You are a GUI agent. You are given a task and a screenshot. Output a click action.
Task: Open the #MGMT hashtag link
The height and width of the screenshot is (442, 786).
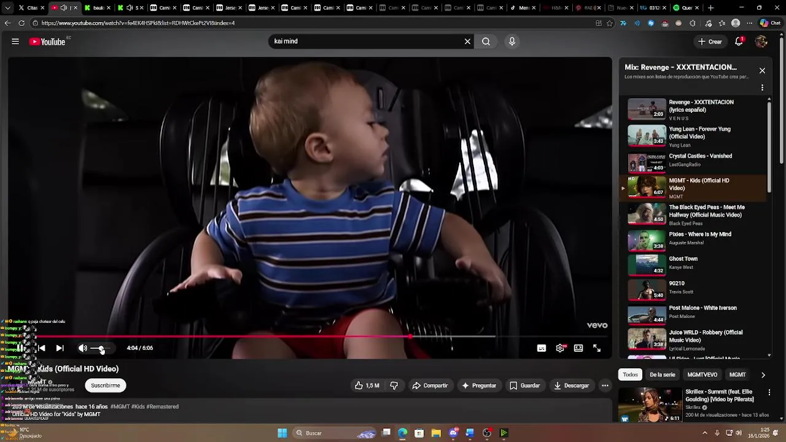pos(120,406)
